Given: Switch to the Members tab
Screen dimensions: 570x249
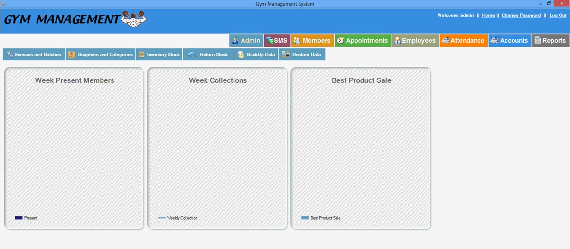Looking at the screenshot, I should (x=312, y=41).
